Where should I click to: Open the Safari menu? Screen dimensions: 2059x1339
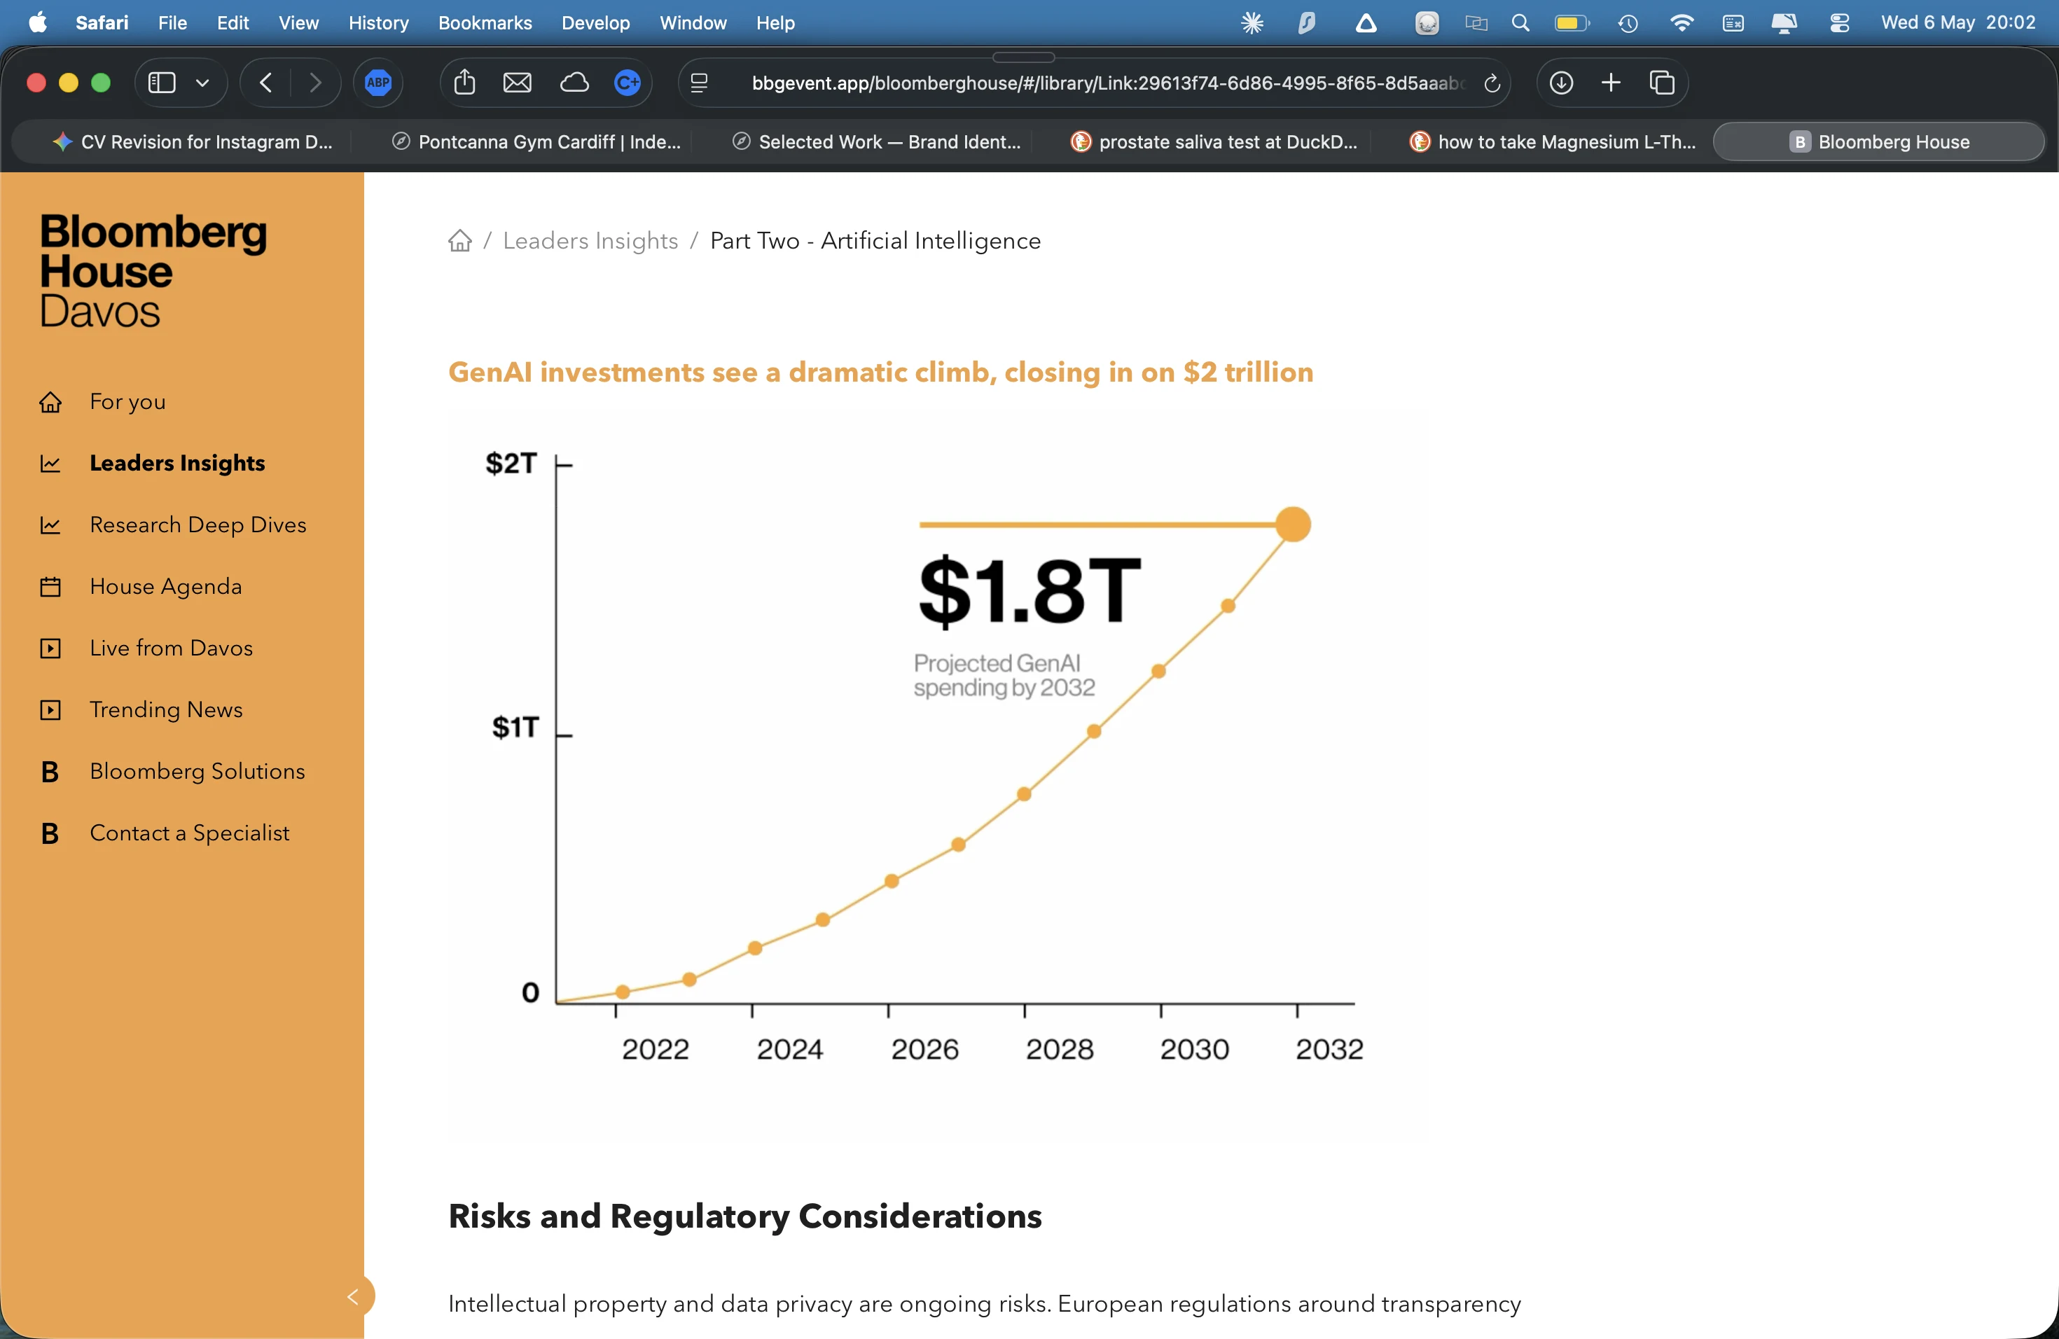pyautogui.click(x=102, y=22)
